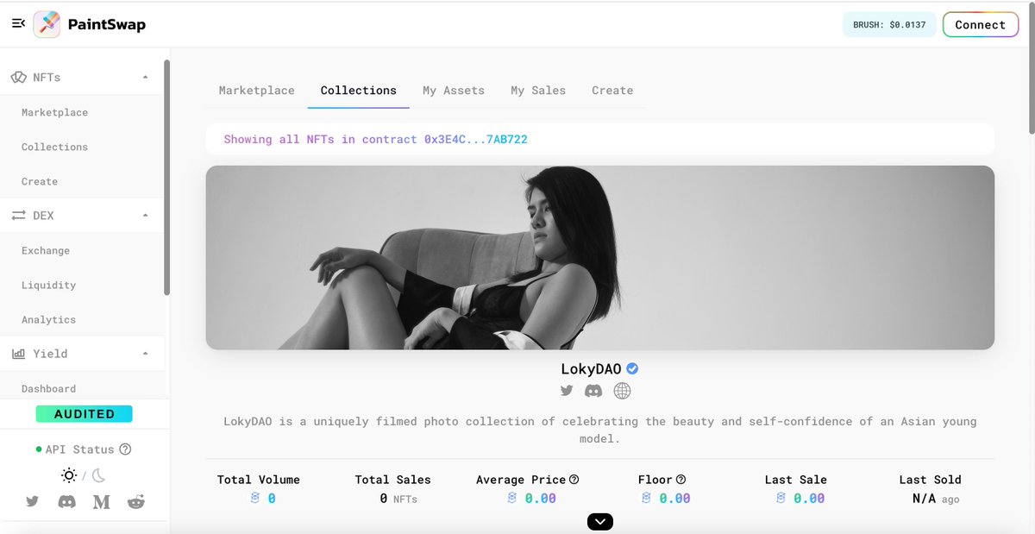Click the Connect wallet button
The width and height of the screenshot is (1035, 534).
[x=981, y=24]
